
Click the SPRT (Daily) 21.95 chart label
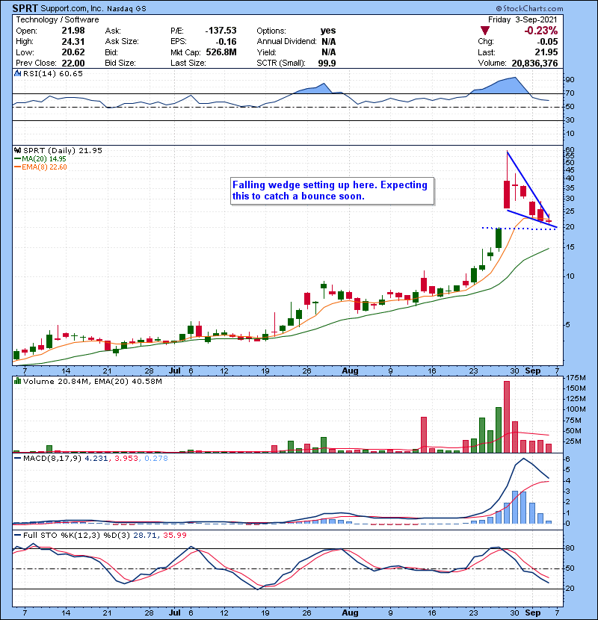[x=63, y=150]
